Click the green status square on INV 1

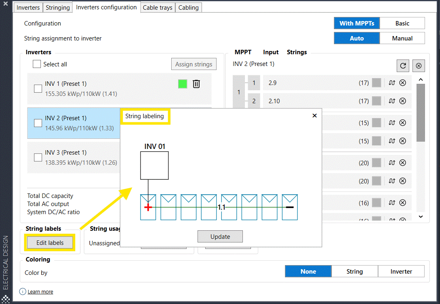[182, 84]
